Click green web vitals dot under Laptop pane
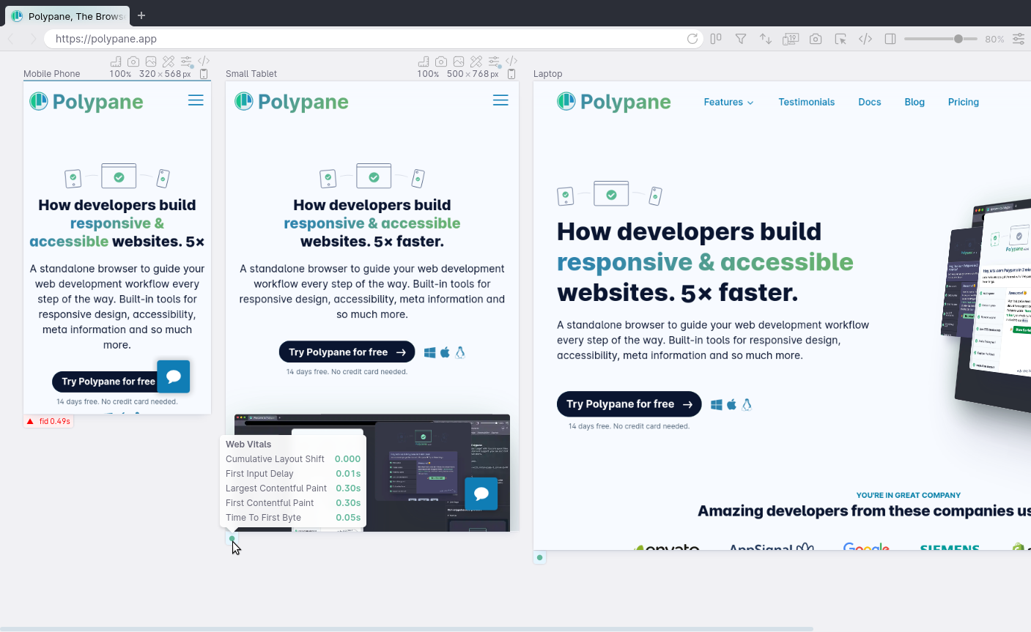The height and width of the screenshot is (632, 1031). point(540,557)
